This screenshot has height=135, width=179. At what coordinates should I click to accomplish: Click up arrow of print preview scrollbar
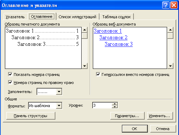84,30
